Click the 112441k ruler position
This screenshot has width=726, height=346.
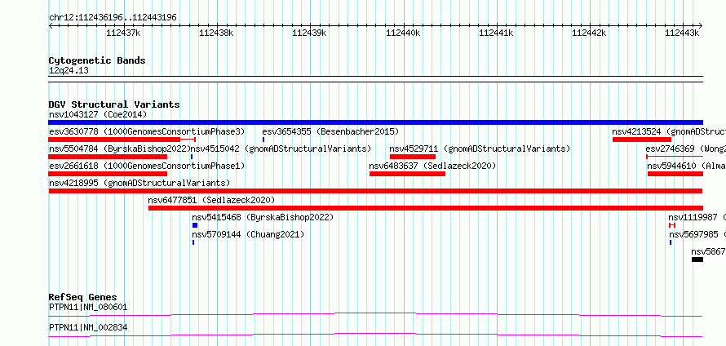click(x=496, y=33)
